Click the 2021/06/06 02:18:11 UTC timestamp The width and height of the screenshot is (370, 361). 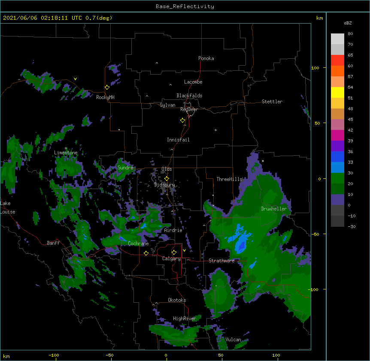(42, 18)
